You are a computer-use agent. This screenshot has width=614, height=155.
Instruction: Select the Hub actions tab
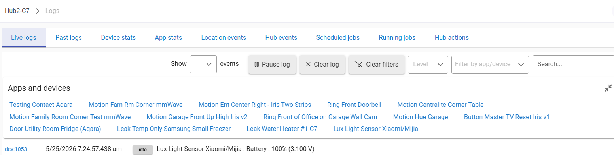(x=452, y=38)
